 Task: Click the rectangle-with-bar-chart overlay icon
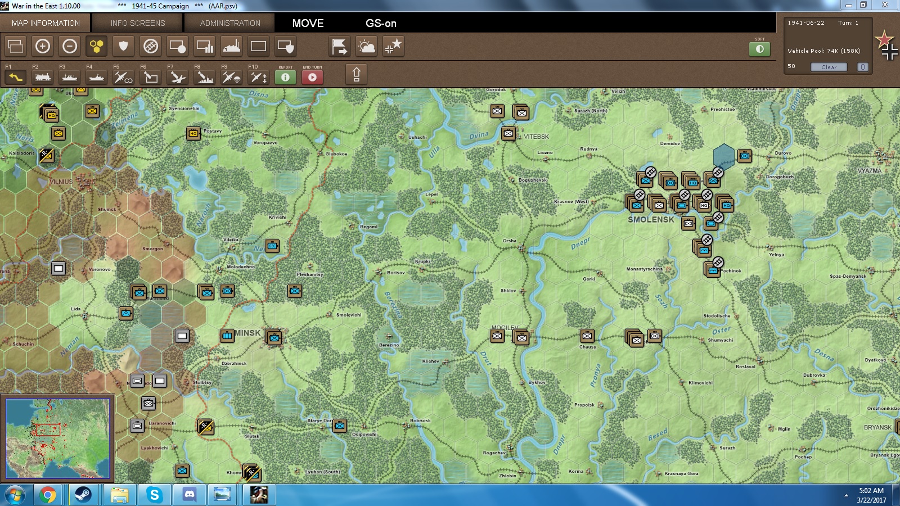205,46
